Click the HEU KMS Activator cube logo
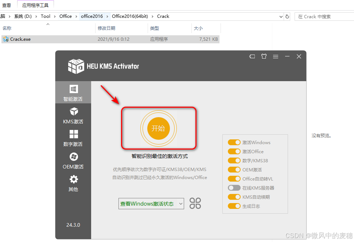The width and height of the screenshot is (354, 242). click(x=76, y=66)
